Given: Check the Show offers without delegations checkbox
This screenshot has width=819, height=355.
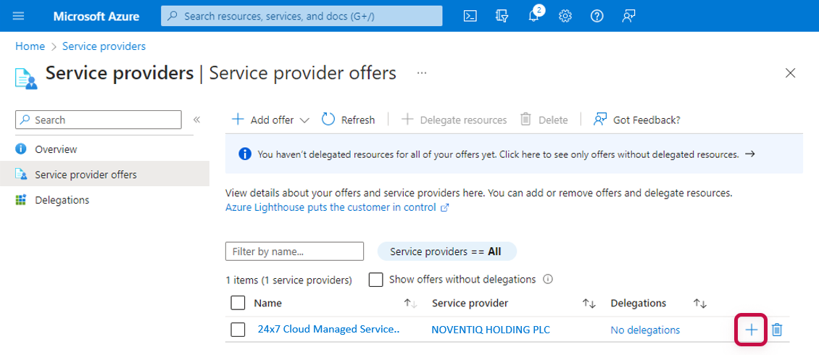Looking at the screenshot, I should (x=376, y=280).
